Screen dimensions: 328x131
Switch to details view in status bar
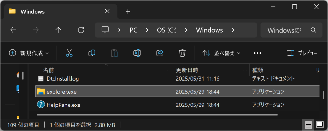[308, 125]
